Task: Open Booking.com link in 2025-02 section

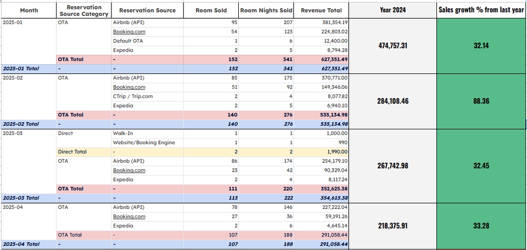Action: [x=129, y=87]
